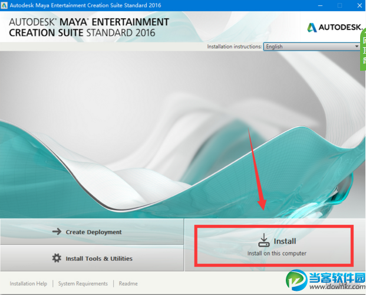Click the arrow icon beside Create Deployment

point(57,232)
